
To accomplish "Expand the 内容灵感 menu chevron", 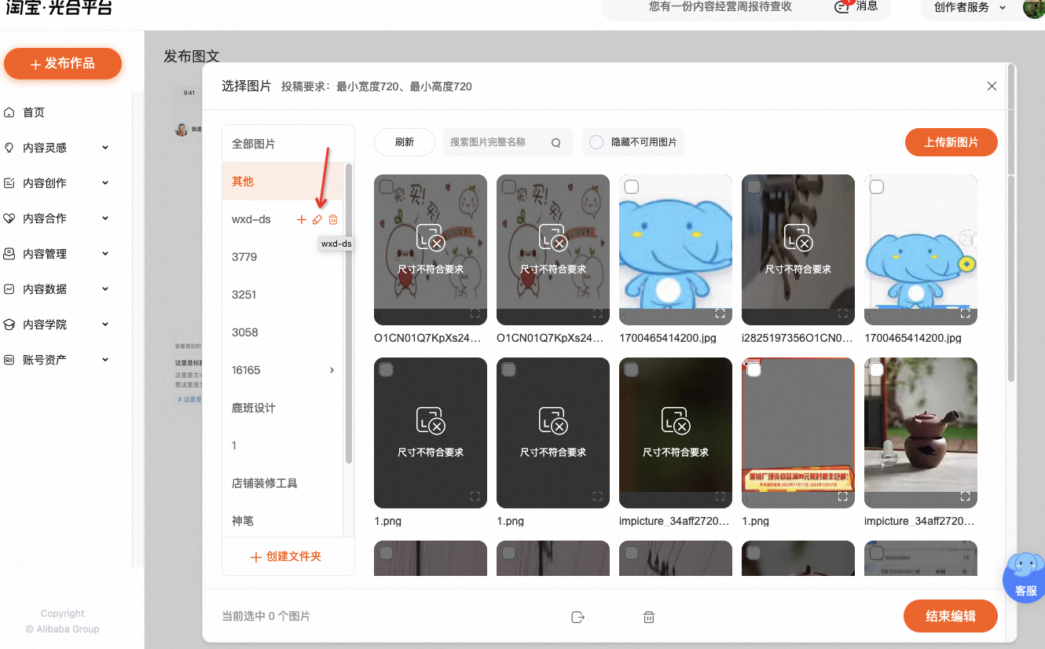I will click(x=105, y=148).
